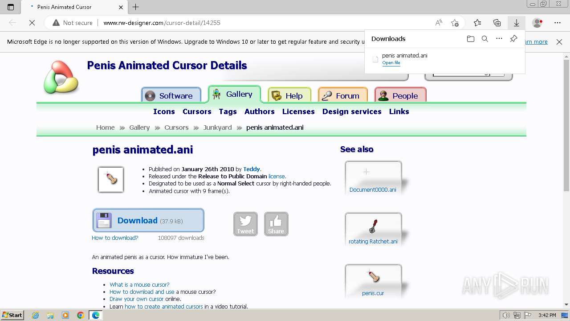Open Draw your own cursor link
The width and height of the screenshot is (570, 321).
[137, 299]
